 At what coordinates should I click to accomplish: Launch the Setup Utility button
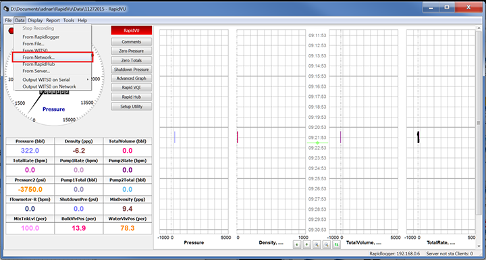132,107
